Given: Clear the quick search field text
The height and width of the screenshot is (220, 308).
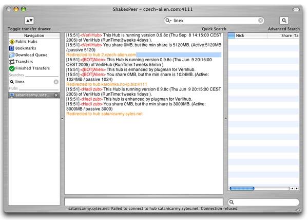Looking at the screenshot, I should click(x=260, y=21).
